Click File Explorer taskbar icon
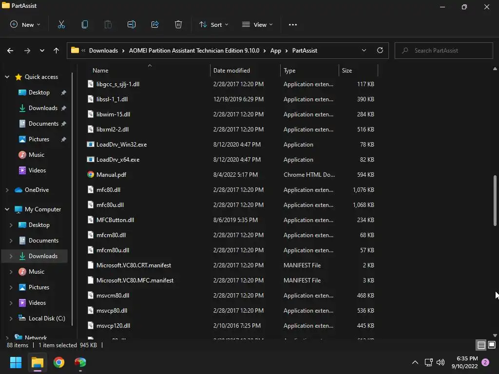This screenshot has width=499, height=374. pos(37,362)
